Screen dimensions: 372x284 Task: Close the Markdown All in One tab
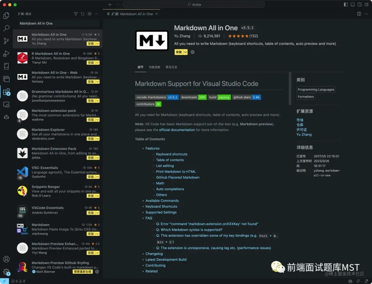pos(157,14)
